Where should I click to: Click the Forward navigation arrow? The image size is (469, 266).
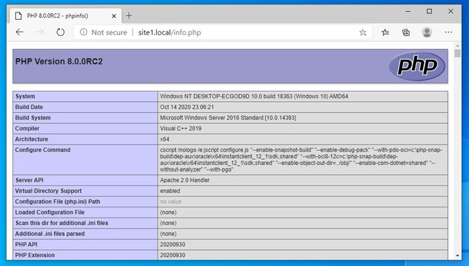point(40,32)
